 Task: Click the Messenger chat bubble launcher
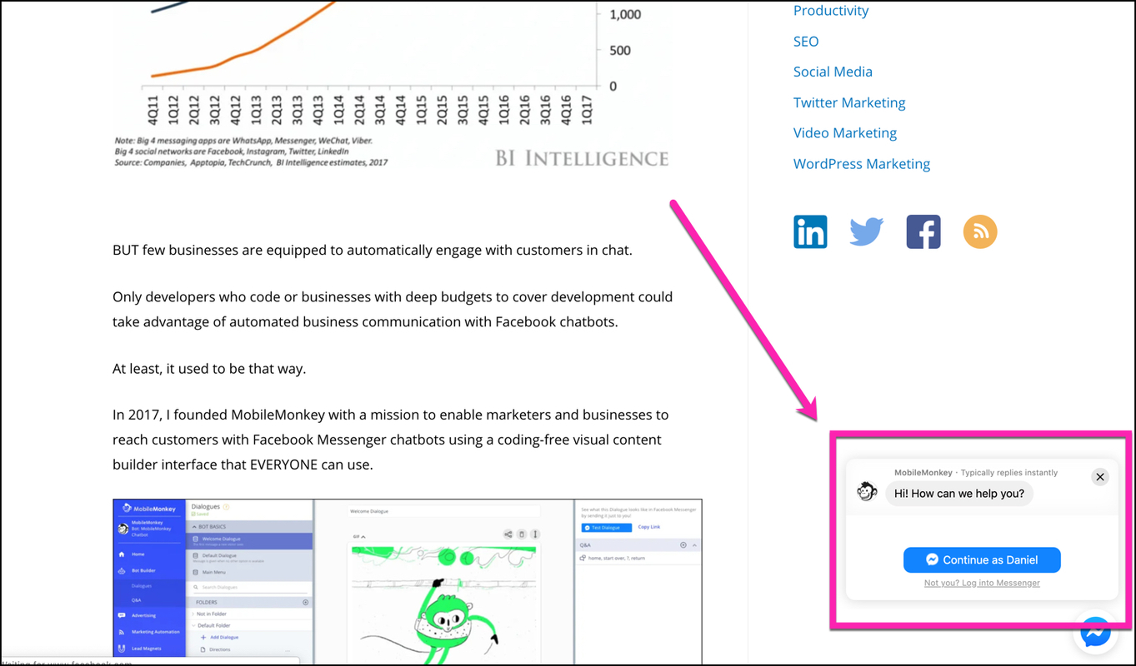click(x=1095, y=634)
